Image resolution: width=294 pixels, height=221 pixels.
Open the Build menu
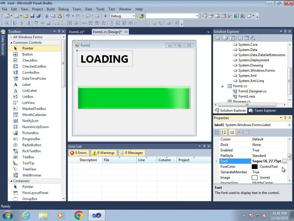(51, 9)
